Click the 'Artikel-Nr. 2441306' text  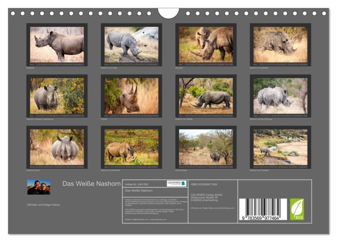coord(136,184)
